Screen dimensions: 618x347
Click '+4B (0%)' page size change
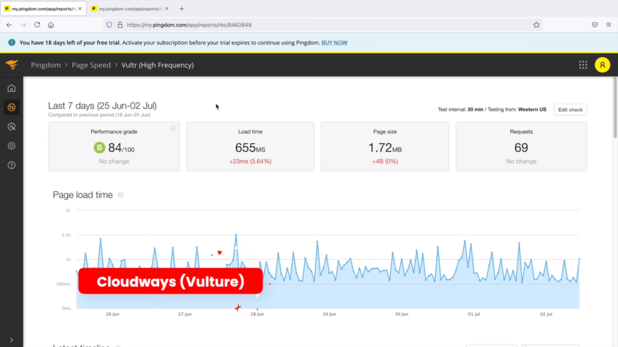click(385, 161)
